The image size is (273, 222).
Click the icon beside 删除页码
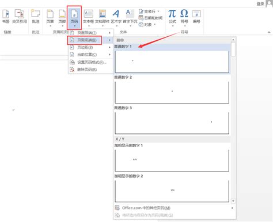[72, 70]
